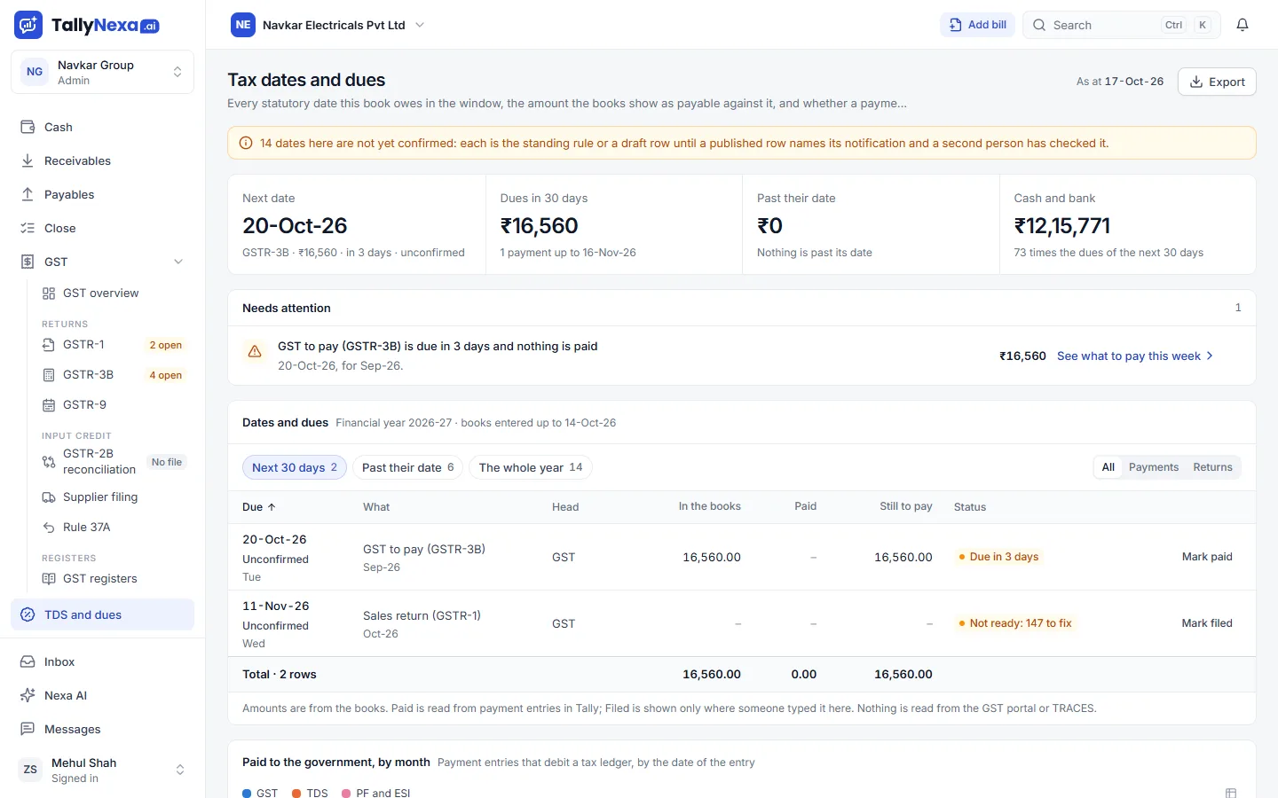This screenshot has height=798, width=1278.
Task: Open the GSTR-1 returns page
Action: pyautogui.click(x=114, y=344)
